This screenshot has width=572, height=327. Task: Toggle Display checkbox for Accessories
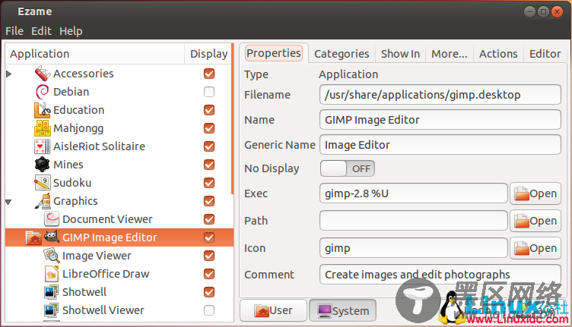209,74
